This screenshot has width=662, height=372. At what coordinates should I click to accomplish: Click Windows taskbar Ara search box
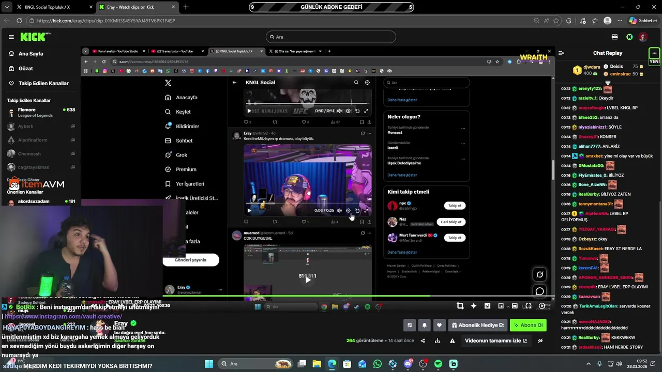(x=254, y=364)
